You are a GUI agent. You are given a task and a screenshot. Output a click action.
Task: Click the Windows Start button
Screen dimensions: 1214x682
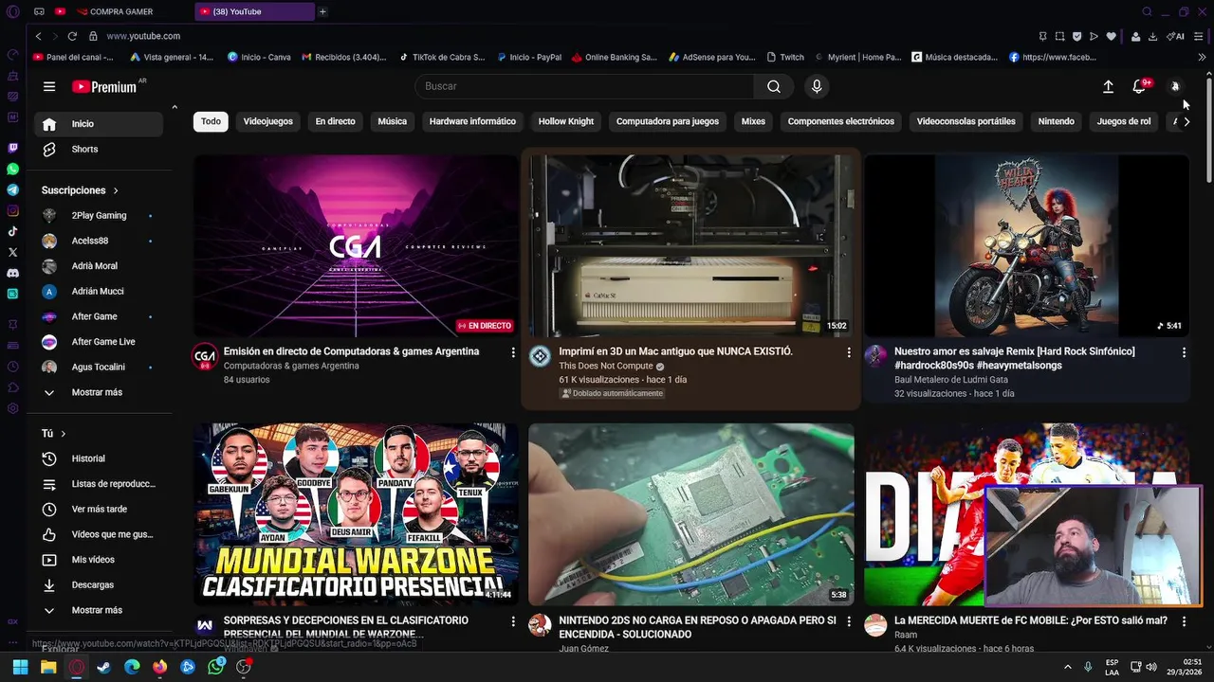(20, 667)
